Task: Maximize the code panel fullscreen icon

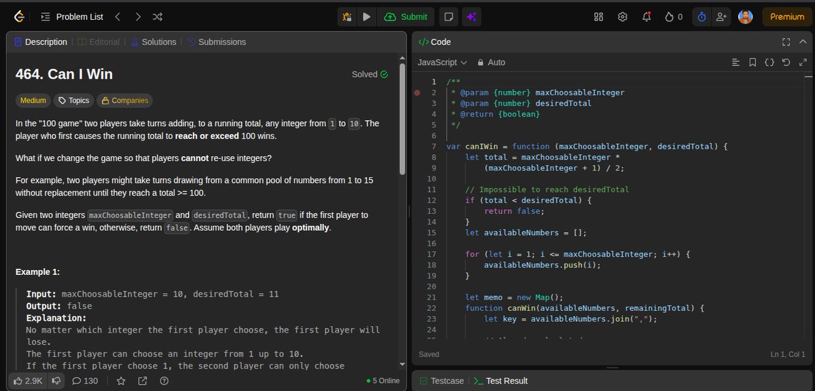Action: [x=786, y=42]
